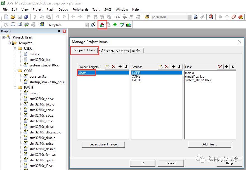
Task: Click Set as Current Target button
Action: point(103,144)
